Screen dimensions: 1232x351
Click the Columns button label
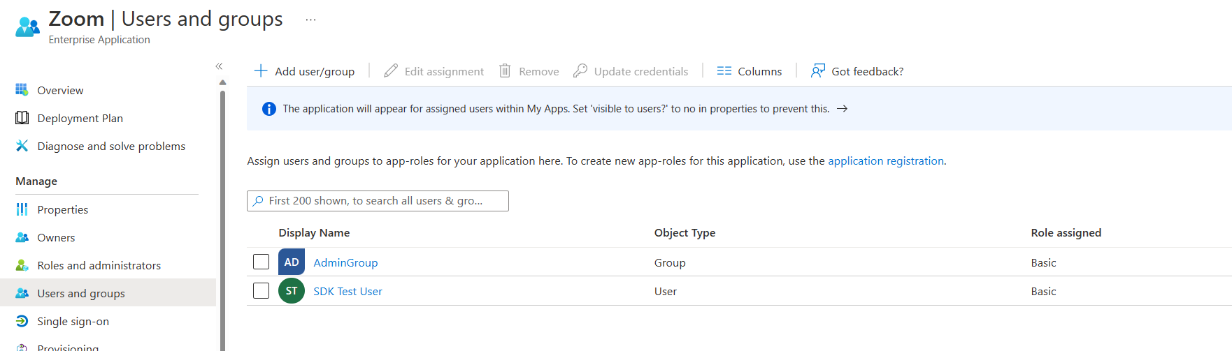760,71
